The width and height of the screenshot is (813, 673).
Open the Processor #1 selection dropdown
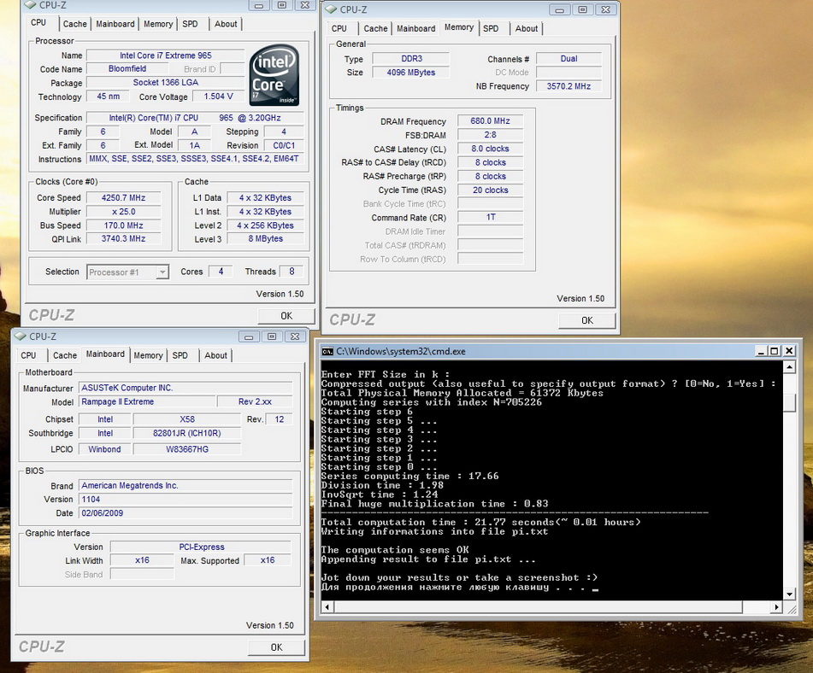pos(127,272)
